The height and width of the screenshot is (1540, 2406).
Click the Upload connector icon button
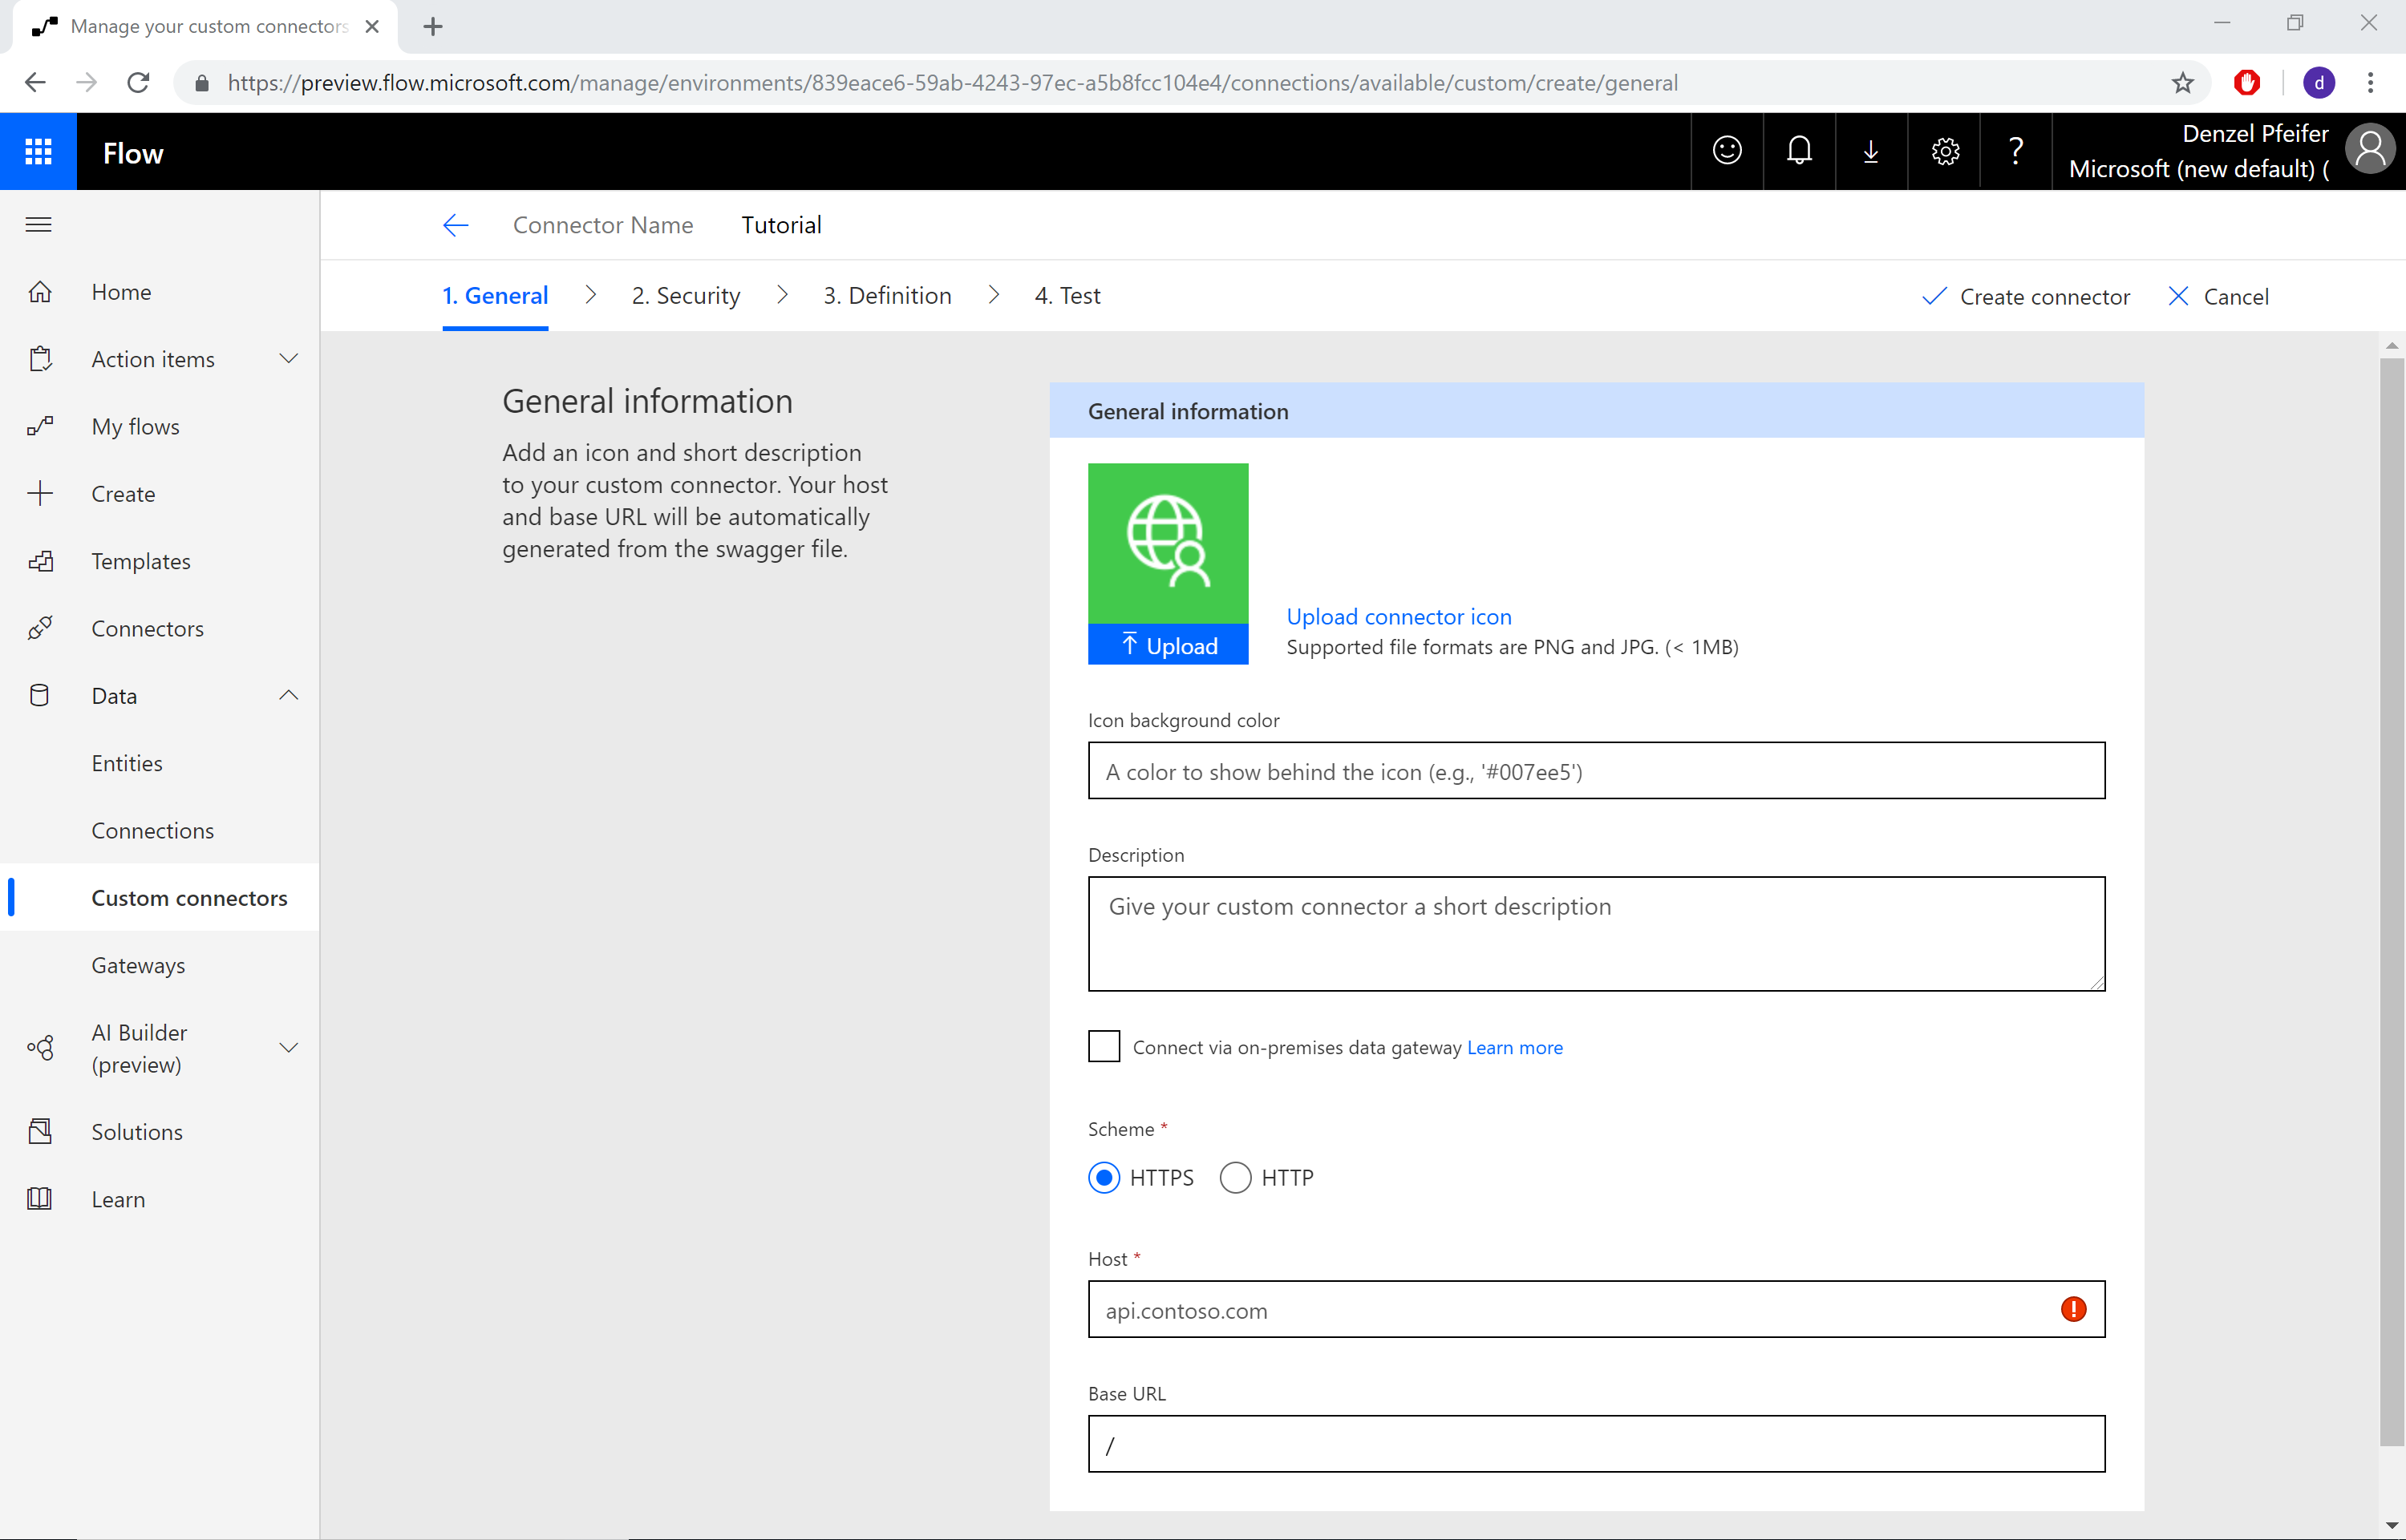pos(1398,615)
